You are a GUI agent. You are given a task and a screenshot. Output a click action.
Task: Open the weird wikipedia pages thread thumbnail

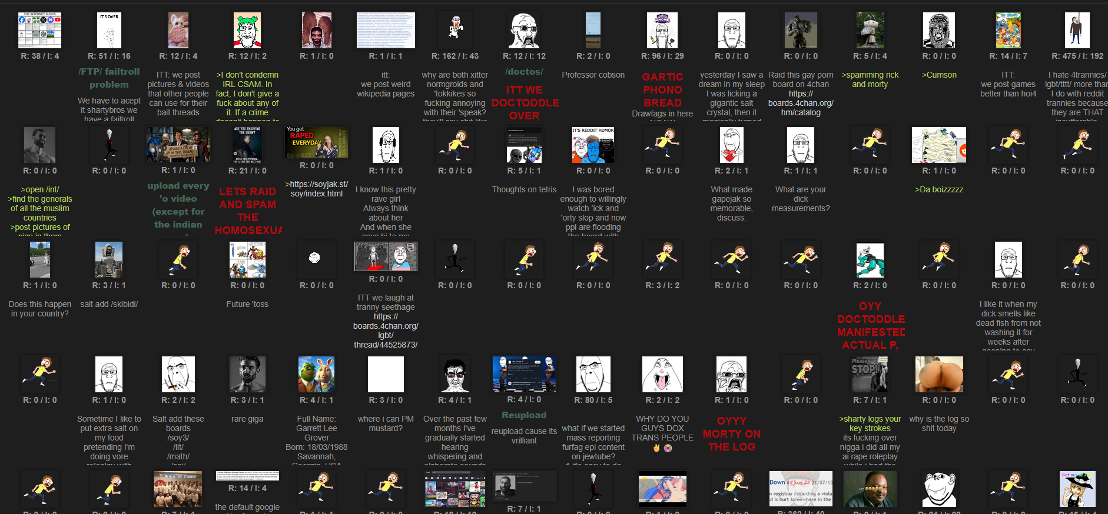tap(386, 30)
